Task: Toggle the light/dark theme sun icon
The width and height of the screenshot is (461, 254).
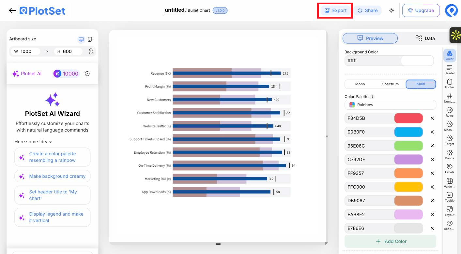Action: pyautogui.click(x=392, y=10)
